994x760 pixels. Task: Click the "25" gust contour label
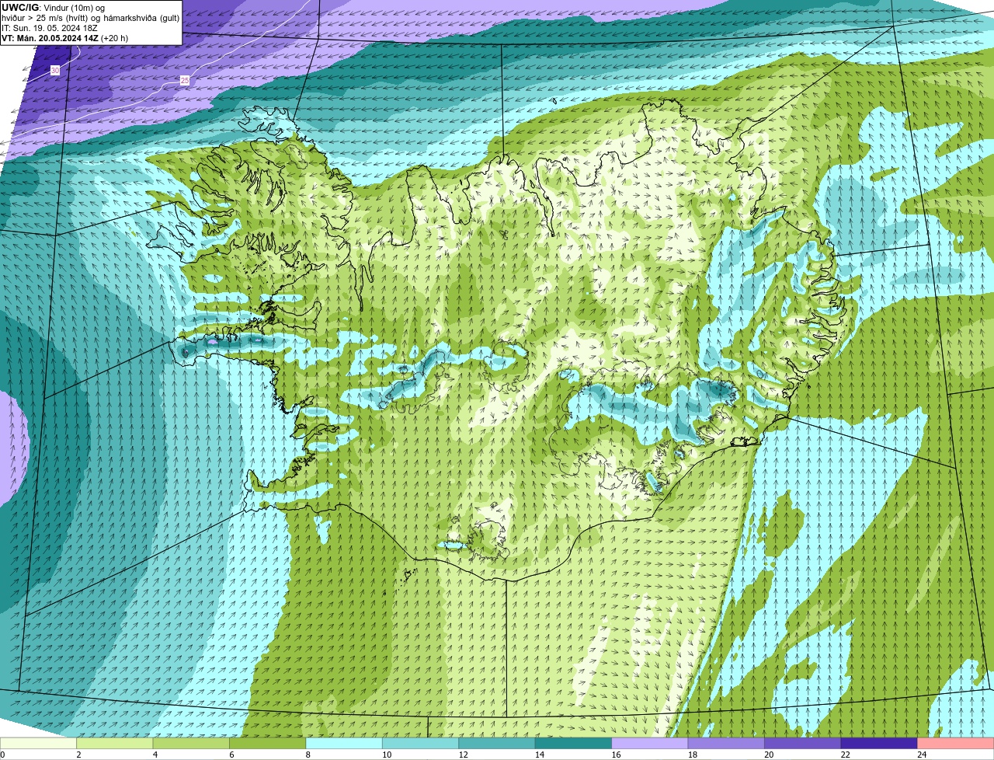point(184,80)
